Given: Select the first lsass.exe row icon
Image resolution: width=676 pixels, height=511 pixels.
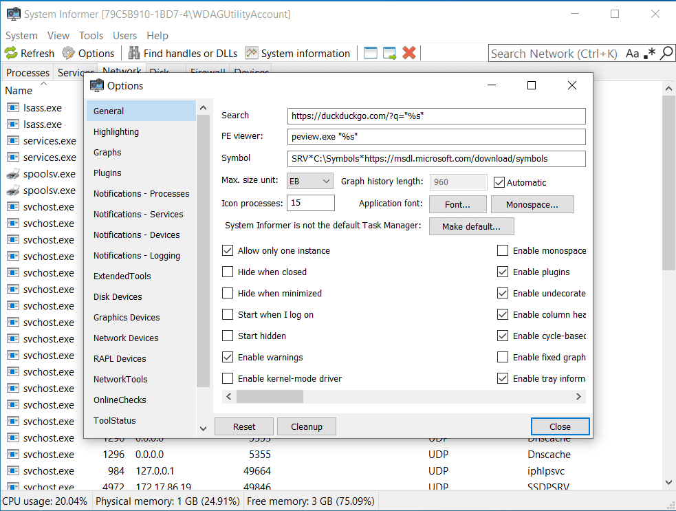Looking at the screenshot, I should (x=13, y=107).
